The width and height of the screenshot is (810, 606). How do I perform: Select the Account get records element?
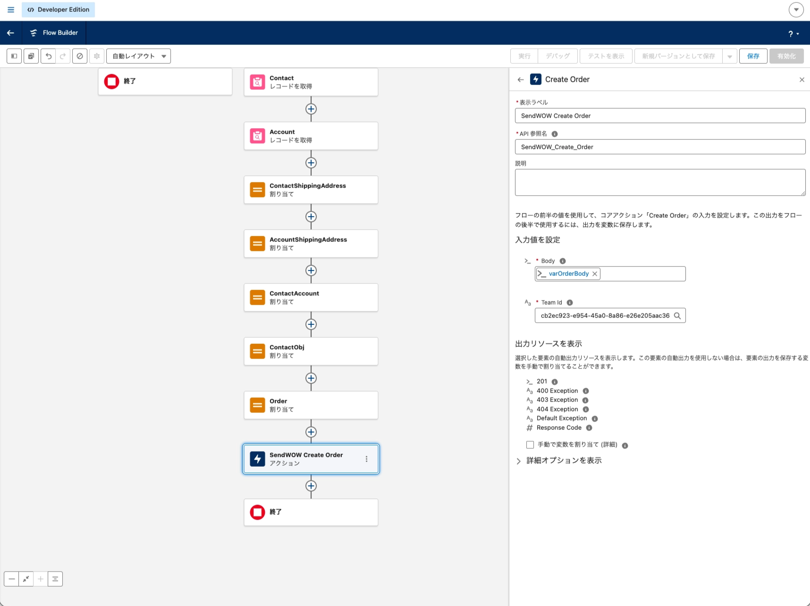click(311, 136)
